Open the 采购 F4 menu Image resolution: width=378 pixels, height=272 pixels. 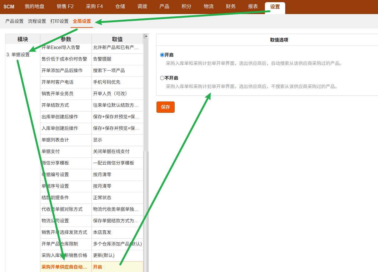[94, 7]
